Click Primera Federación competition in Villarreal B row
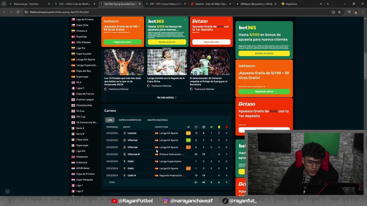Image resolution: width=367 pixels, height=206 pixels. (x=171, y=154)
